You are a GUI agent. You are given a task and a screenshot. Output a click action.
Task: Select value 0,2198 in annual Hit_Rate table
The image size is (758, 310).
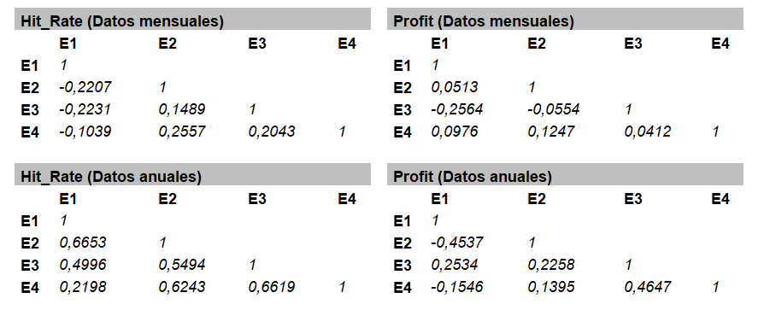(83, 287)
